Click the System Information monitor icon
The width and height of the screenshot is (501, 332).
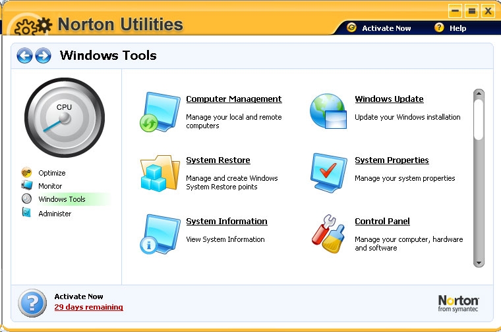(x=160, y=234)
